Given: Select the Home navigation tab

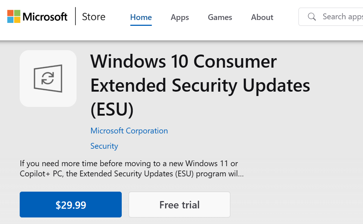Looking at the screenshot, I should pyautogui.click(x=141, y=17).
